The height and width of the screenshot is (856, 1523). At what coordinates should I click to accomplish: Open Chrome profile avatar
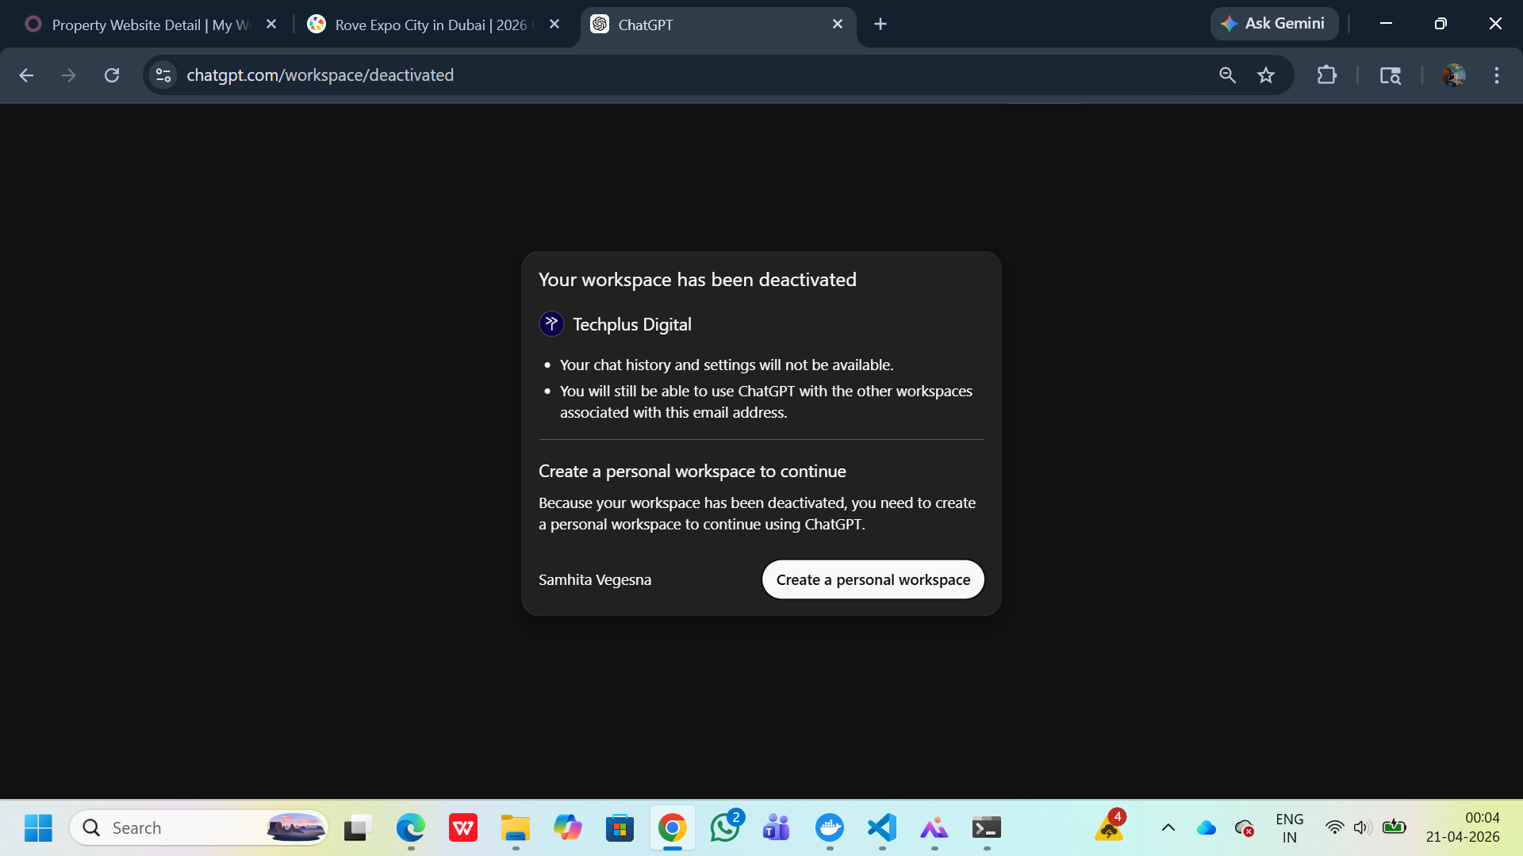click(x=1454, y=75)
